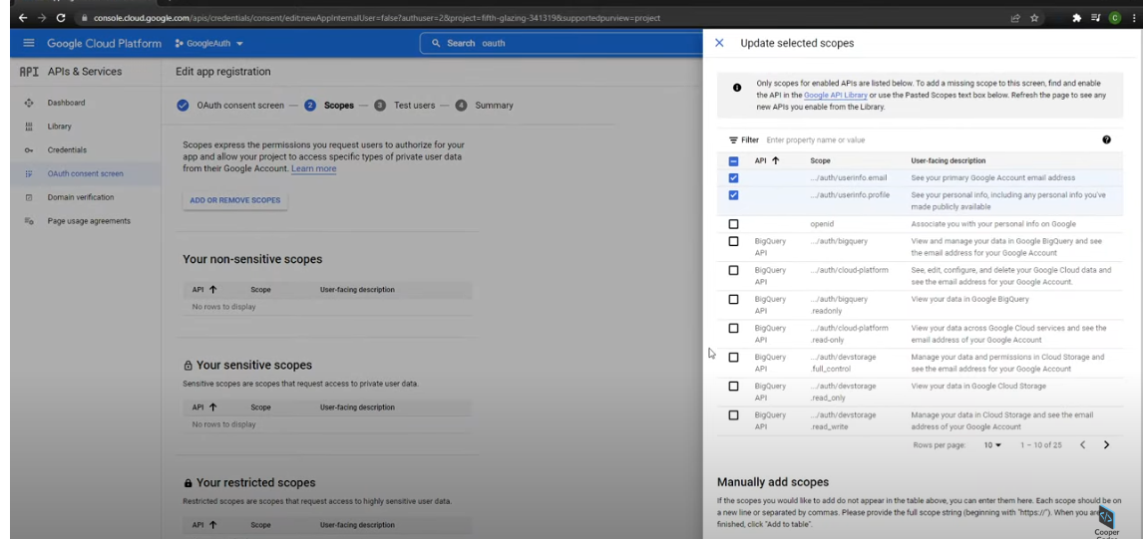Go to next page of scopes
Screen dimensions: 1143x539
1106,445
